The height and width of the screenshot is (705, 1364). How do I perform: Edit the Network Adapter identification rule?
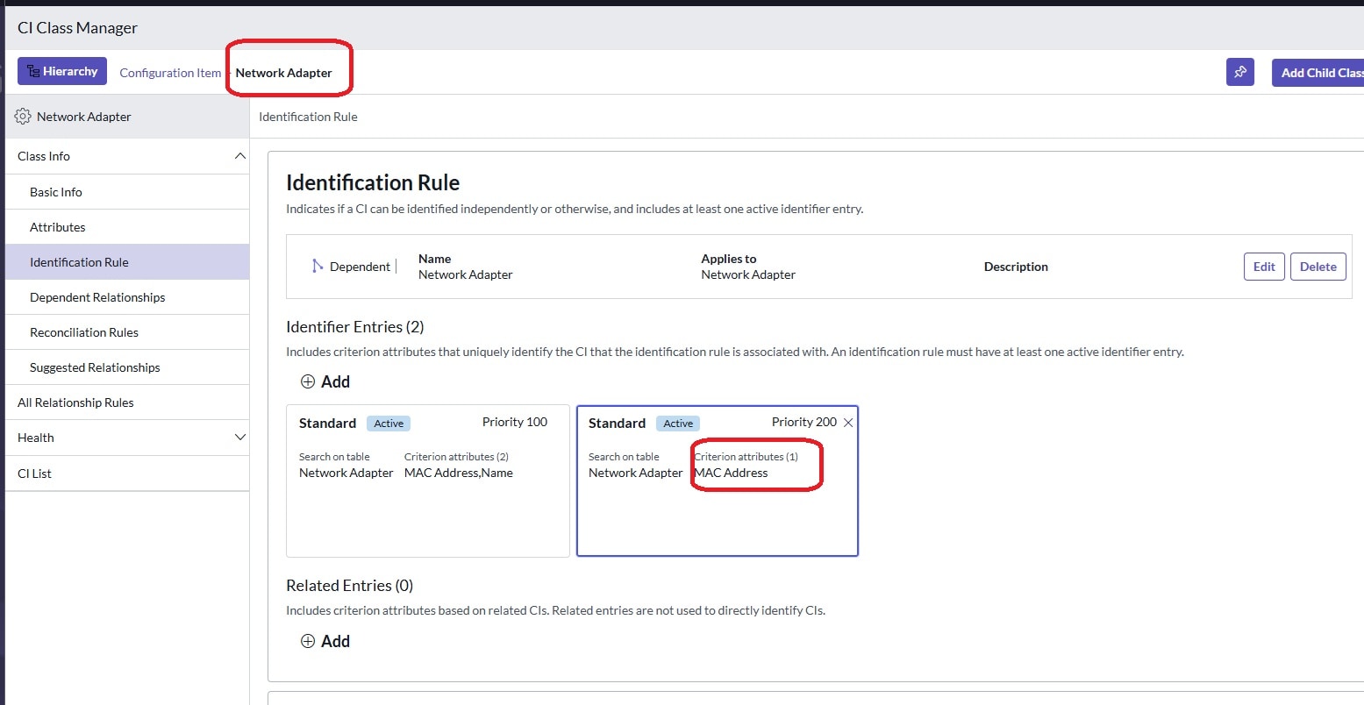point(1264,267)
